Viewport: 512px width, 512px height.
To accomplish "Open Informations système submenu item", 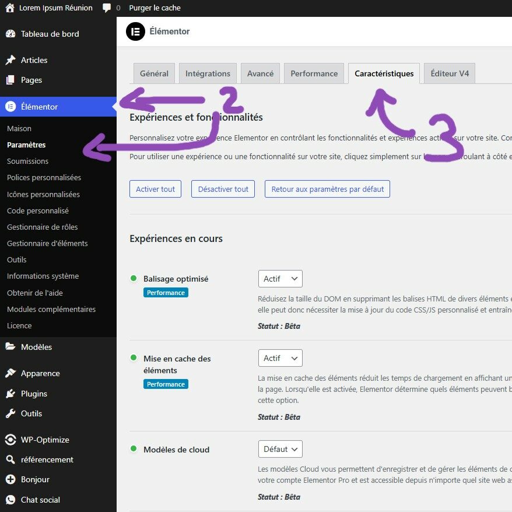I will tap(43, 276).
